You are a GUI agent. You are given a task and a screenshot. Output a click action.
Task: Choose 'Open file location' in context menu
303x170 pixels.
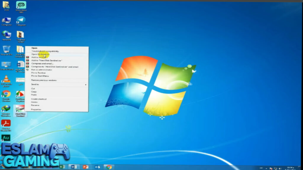[x=40, y=54]
